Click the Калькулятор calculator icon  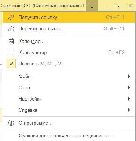pos(11,52)
